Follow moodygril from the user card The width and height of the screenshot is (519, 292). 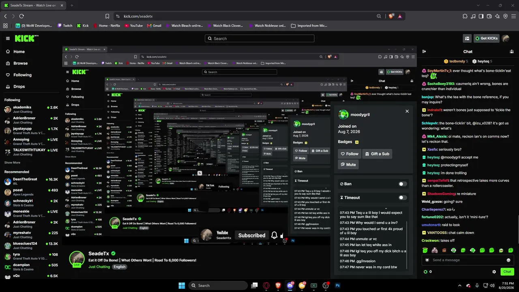click(350, 154)
